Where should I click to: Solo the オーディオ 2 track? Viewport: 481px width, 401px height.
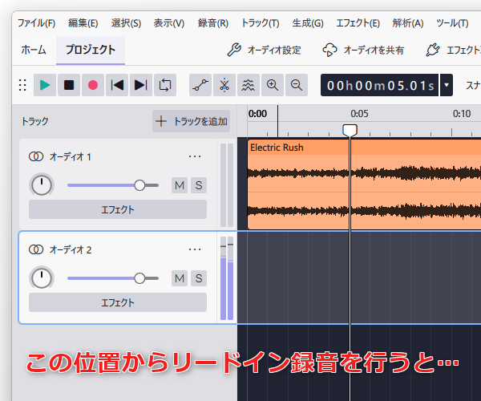tap(199, 278)
